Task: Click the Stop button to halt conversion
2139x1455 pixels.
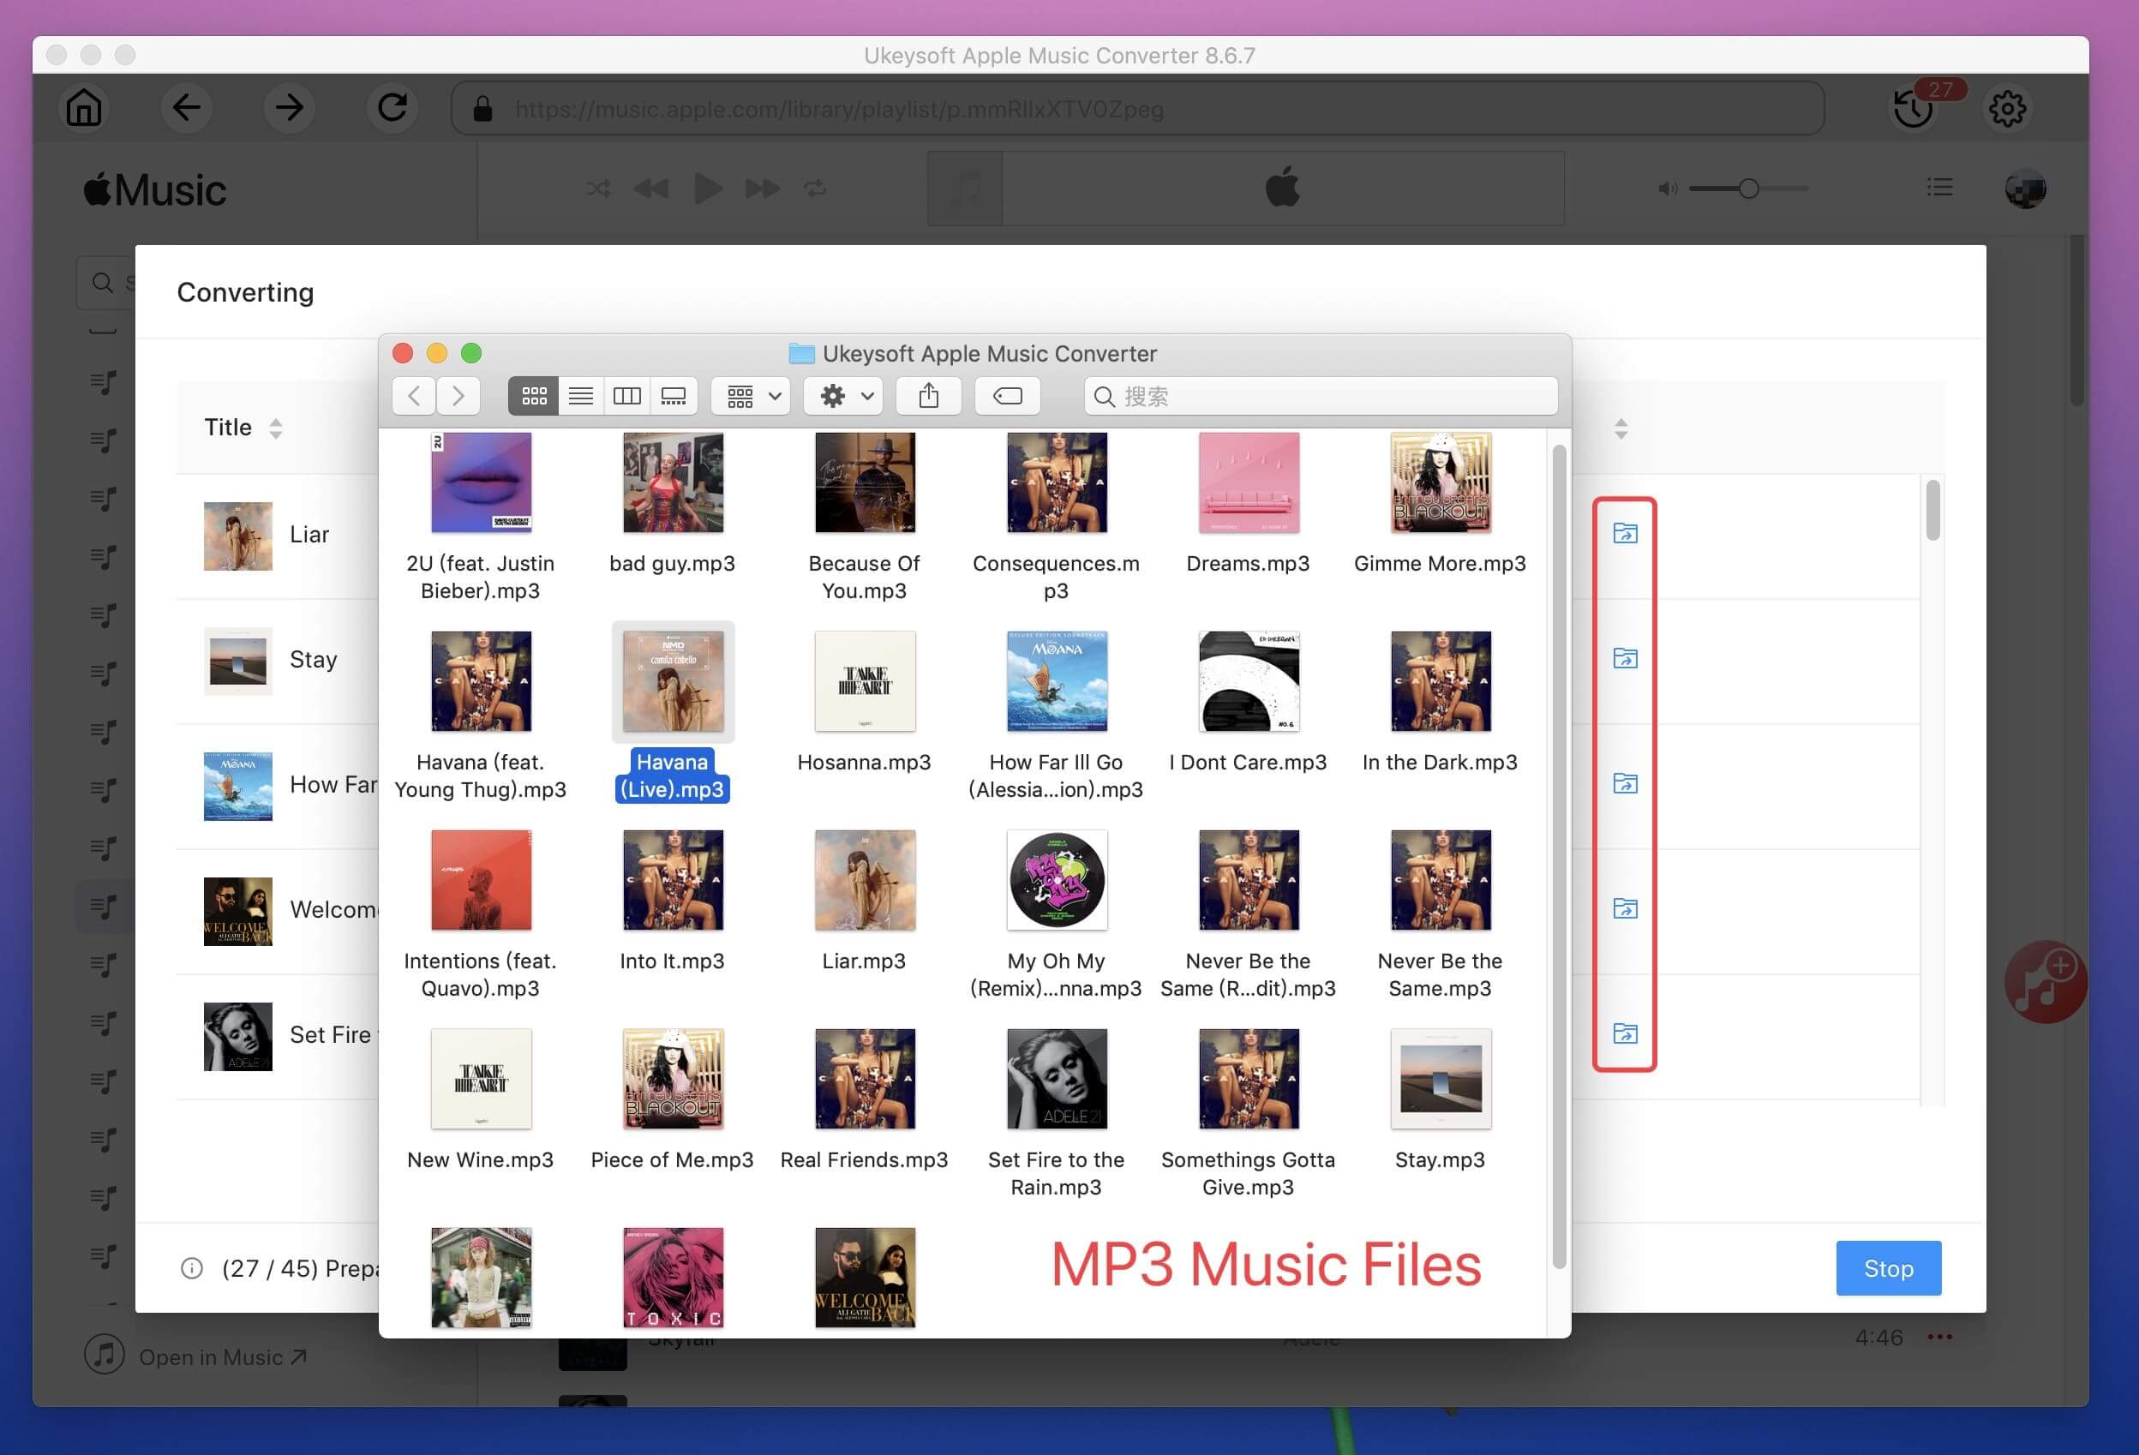Action: tap(1887, 1266)
